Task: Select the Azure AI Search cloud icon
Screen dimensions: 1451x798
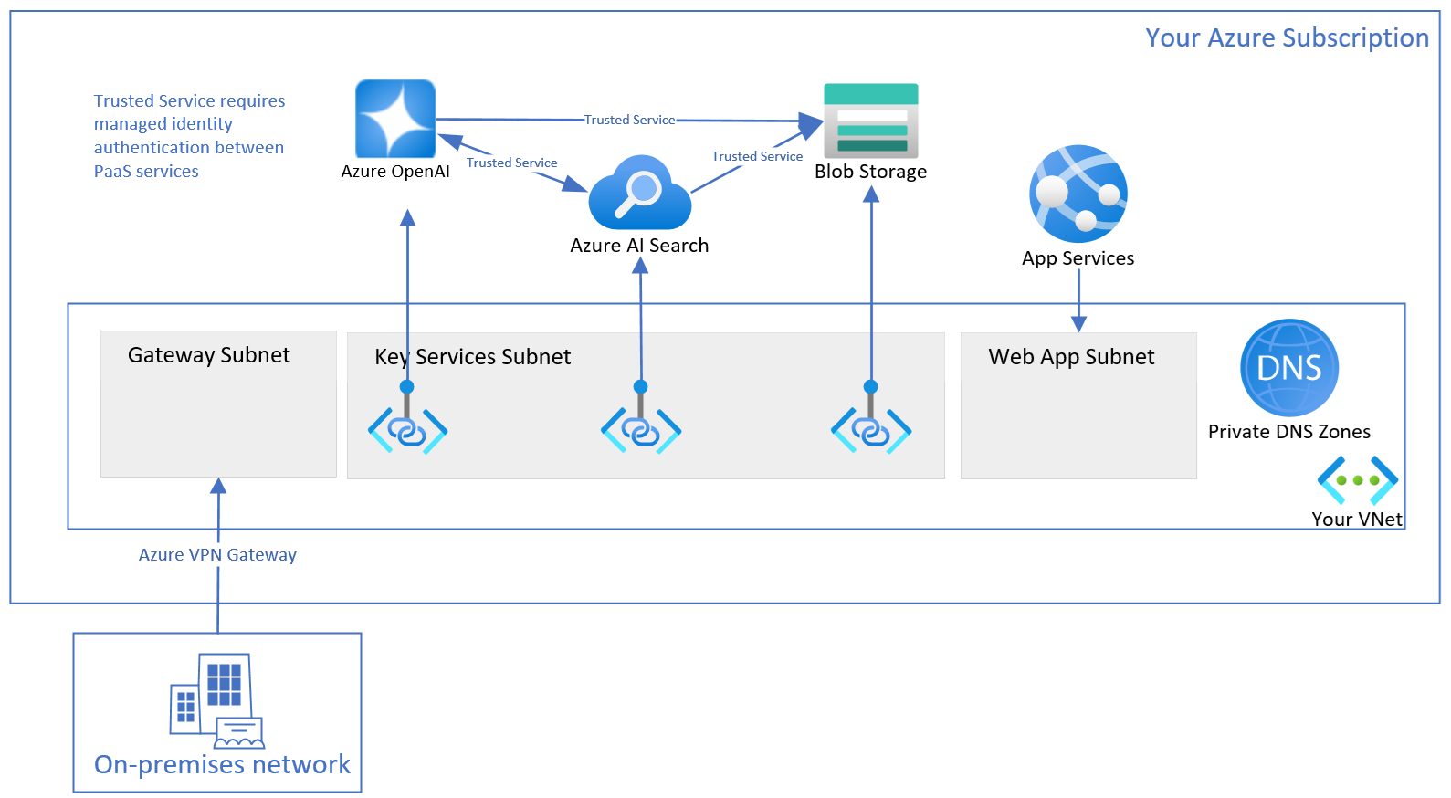Action: point(639,194)
